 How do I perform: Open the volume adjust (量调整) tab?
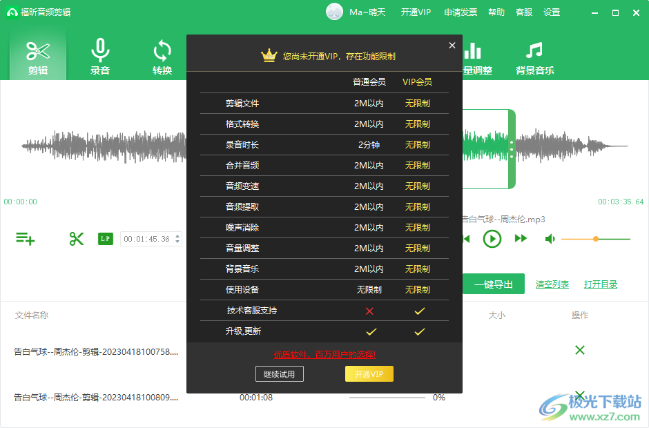point(477,57)
